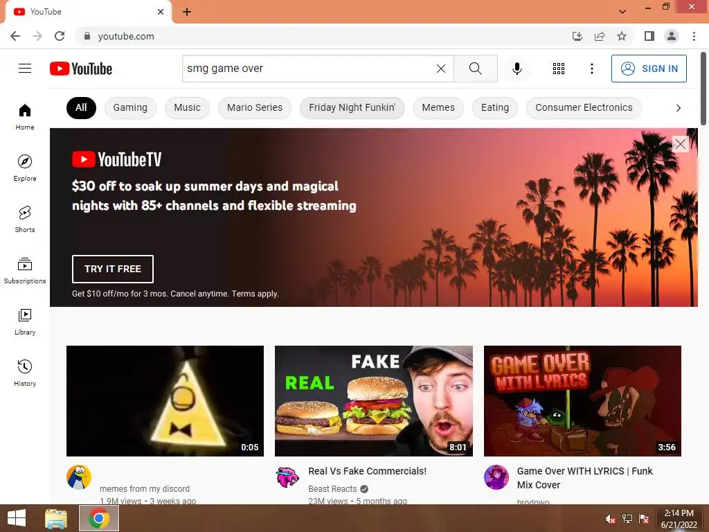Open Chrome profile icon
This screenshot has width=709, height=532.
click(672, 36)
